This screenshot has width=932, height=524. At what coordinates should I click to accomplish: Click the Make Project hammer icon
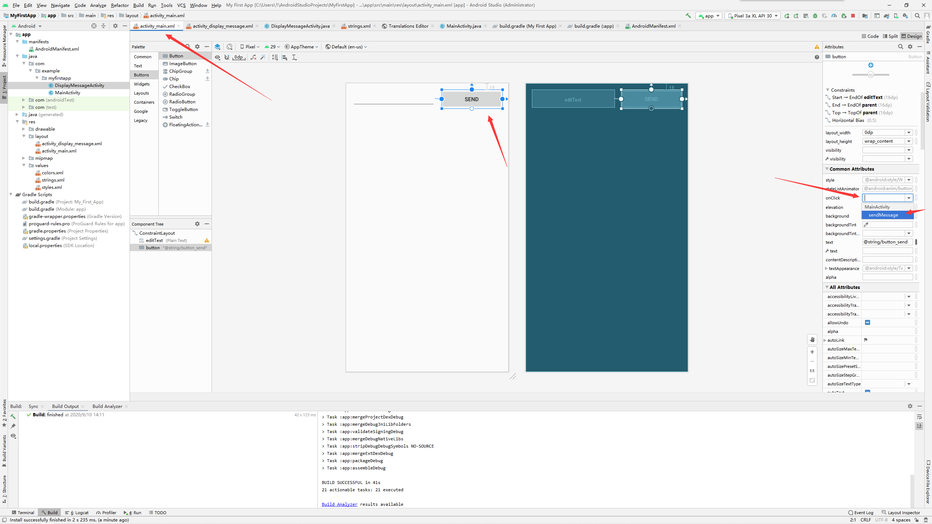click(x=688, y=16)
